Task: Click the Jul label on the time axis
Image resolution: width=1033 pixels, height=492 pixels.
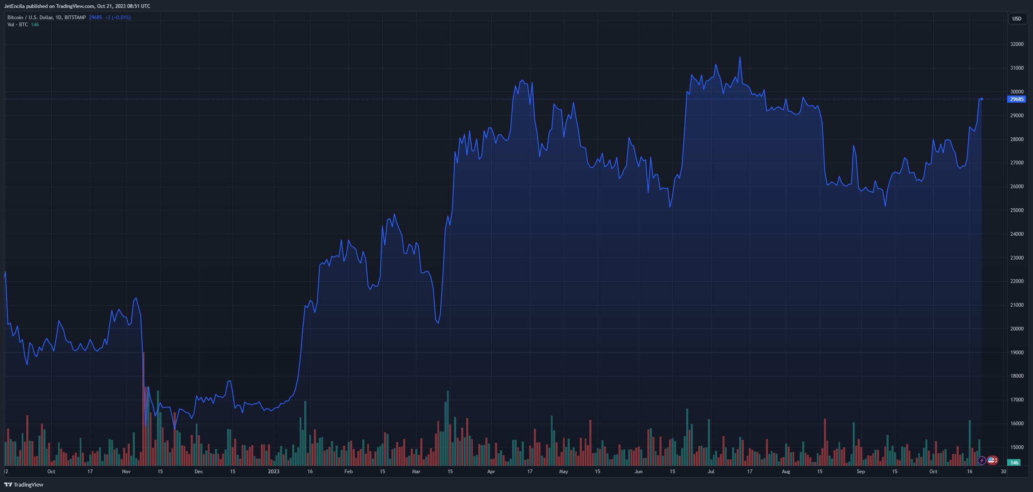Action: tap(711, 472)
